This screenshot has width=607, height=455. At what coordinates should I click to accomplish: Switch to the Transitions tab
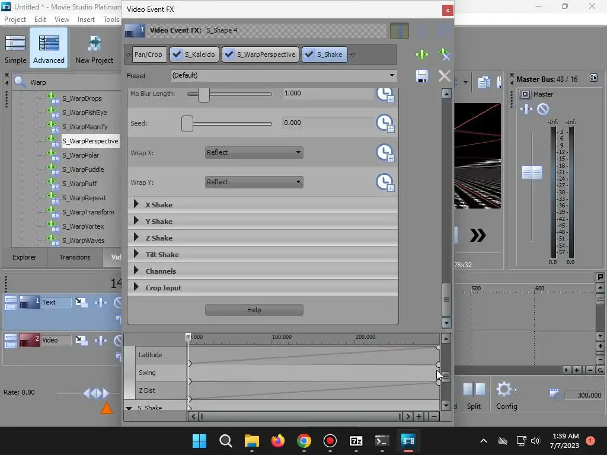pyautogui.click(x=75, y=257)
